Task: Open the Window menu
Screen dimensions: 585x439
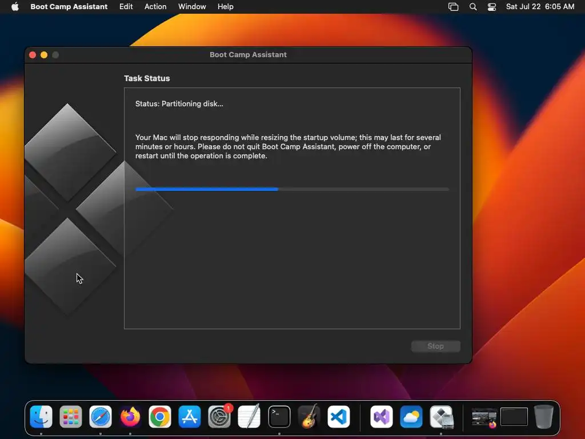Action: [192, 6]
